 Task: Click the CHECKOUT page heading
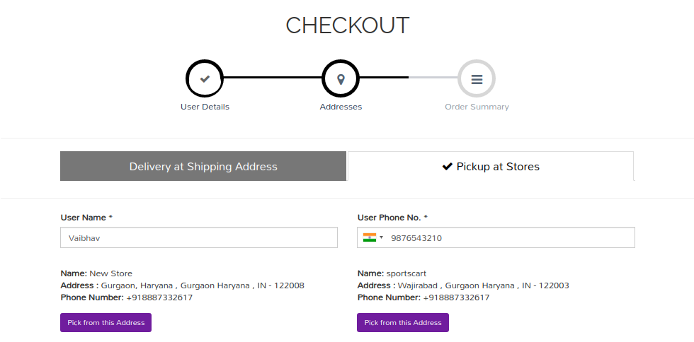pos(348,25)
